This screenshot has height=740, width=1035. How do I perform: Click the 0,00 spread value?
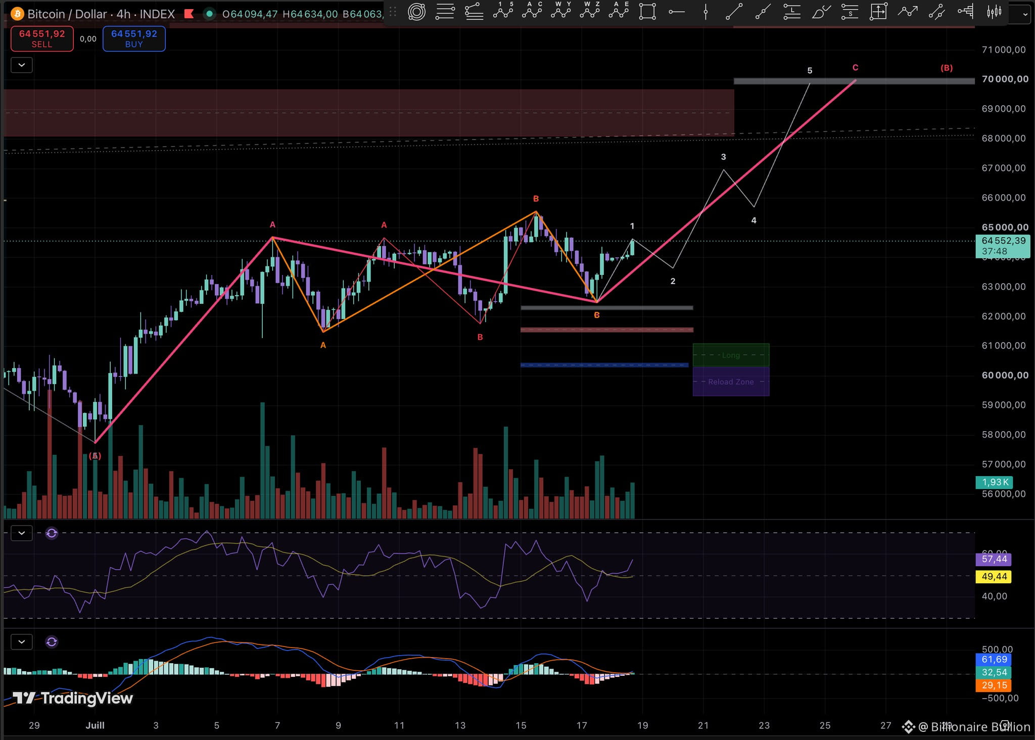pos(88,38)
